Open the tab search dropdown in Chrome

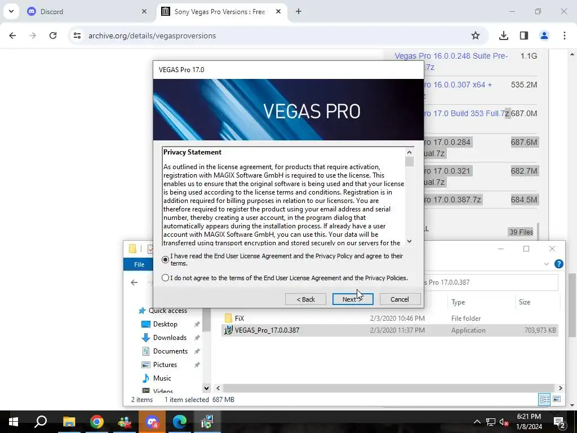[11, 11]
